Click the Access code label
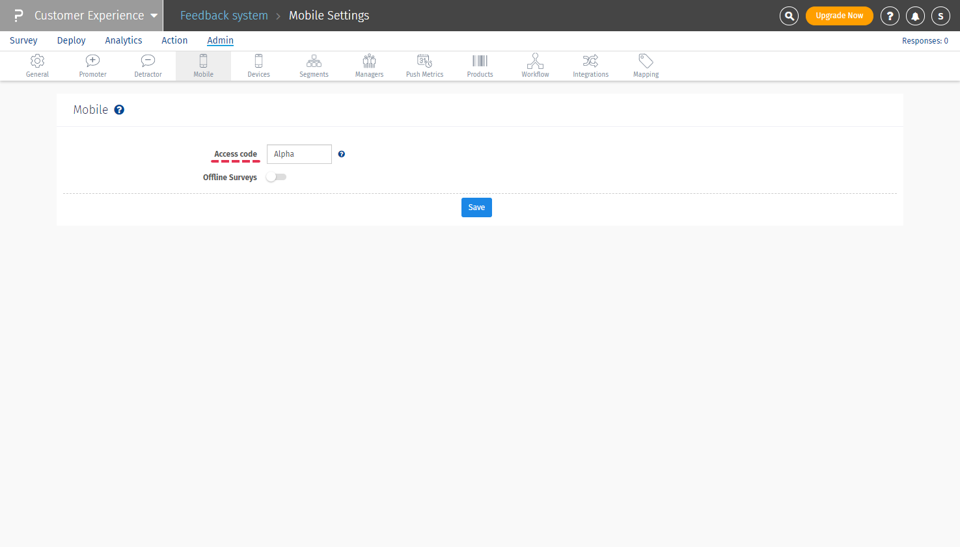The image size is (960, 547). (x=236, y=154)
